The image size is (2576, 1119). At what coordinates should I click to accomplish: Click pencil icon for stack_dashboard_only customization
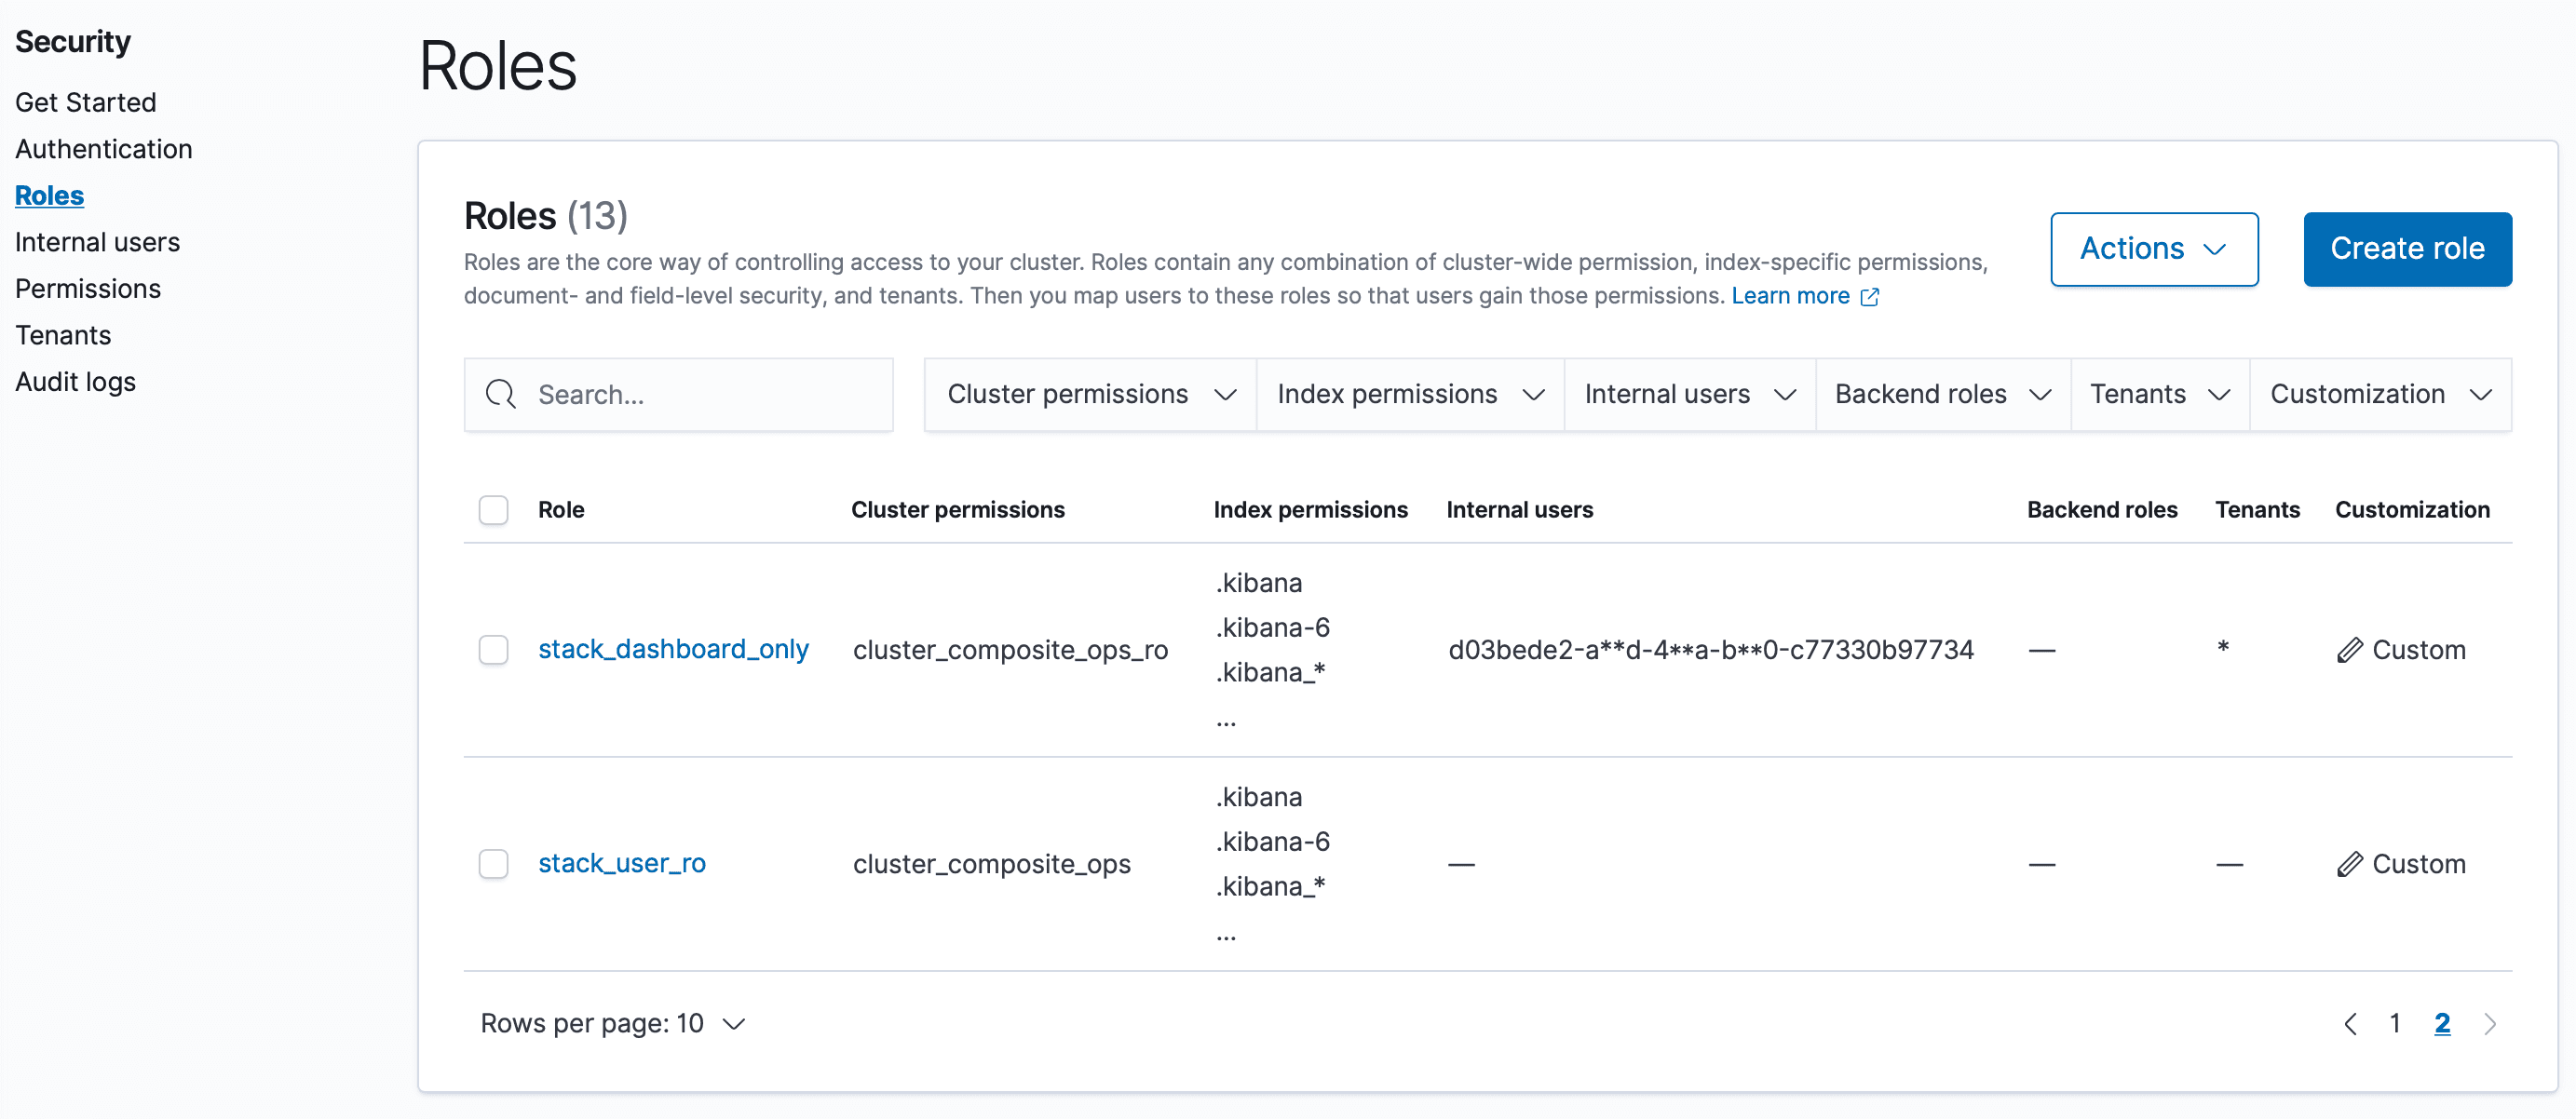2349,650
